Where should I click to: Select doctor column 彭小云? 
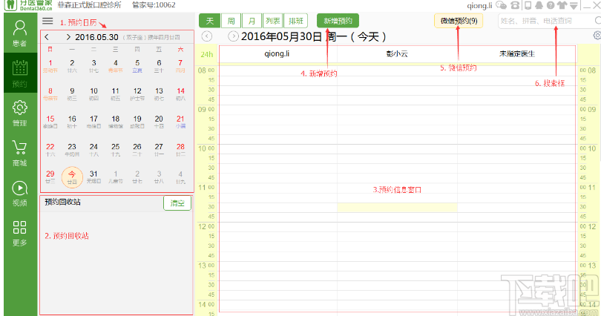(397, 53)
